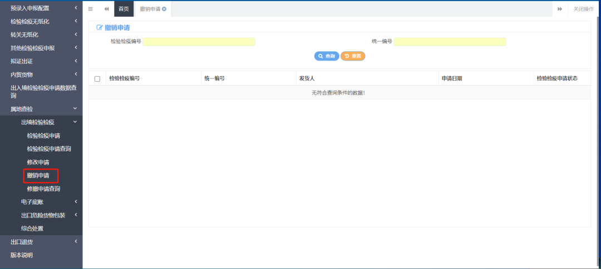601x269 pixels.
Task: Select 修改申请 in the sidebar
Action: pos(38,162)
